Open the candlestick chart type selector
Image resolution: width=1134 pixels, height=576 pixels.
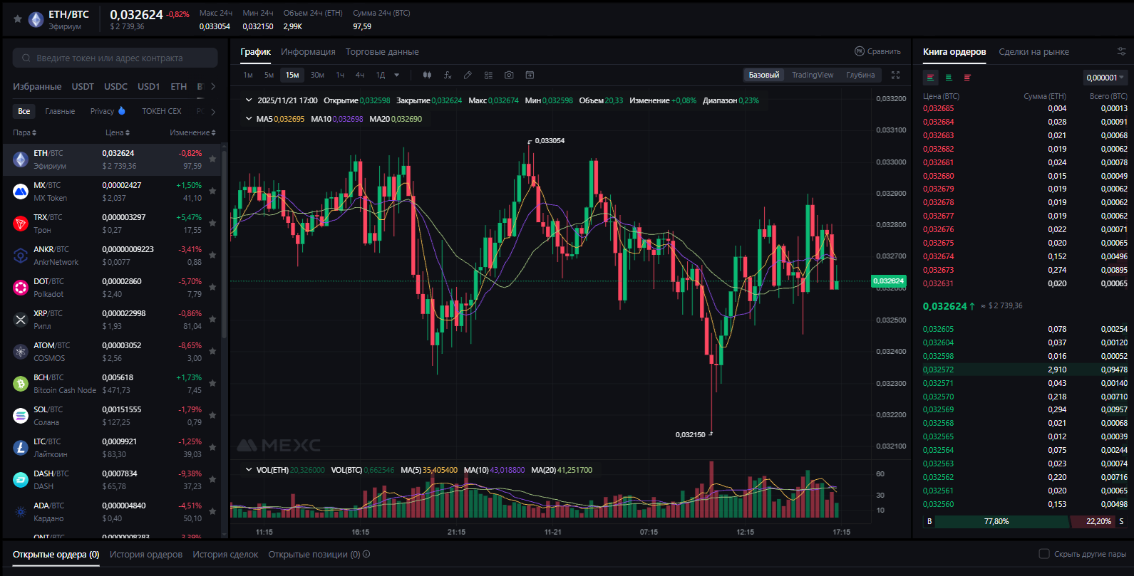coord(427,75)
